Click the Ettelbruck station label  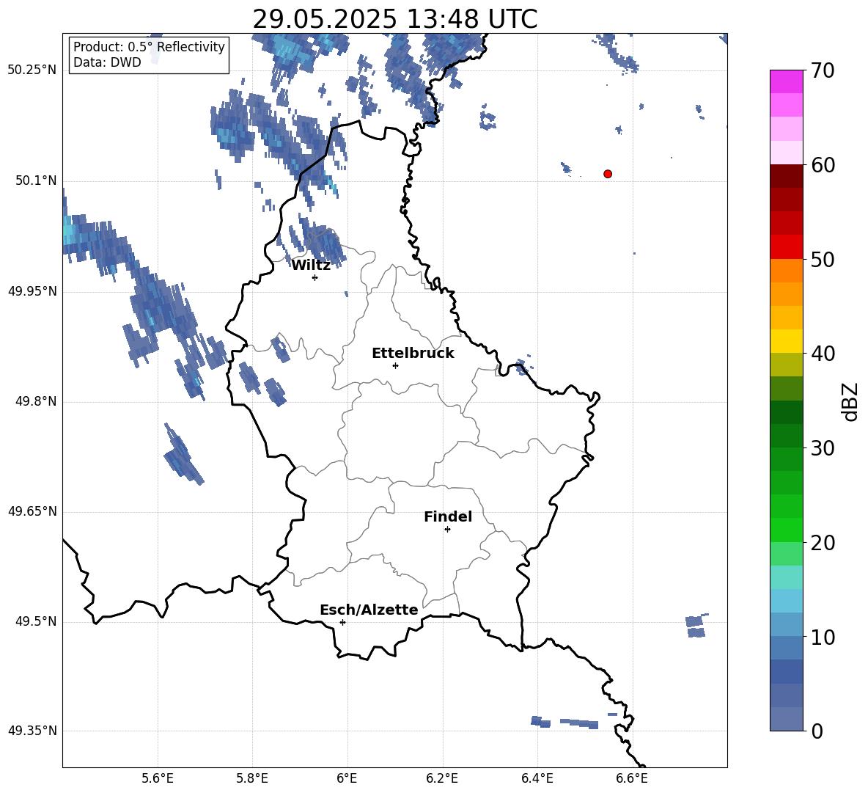pyautogui.click(x=413, y=354)
